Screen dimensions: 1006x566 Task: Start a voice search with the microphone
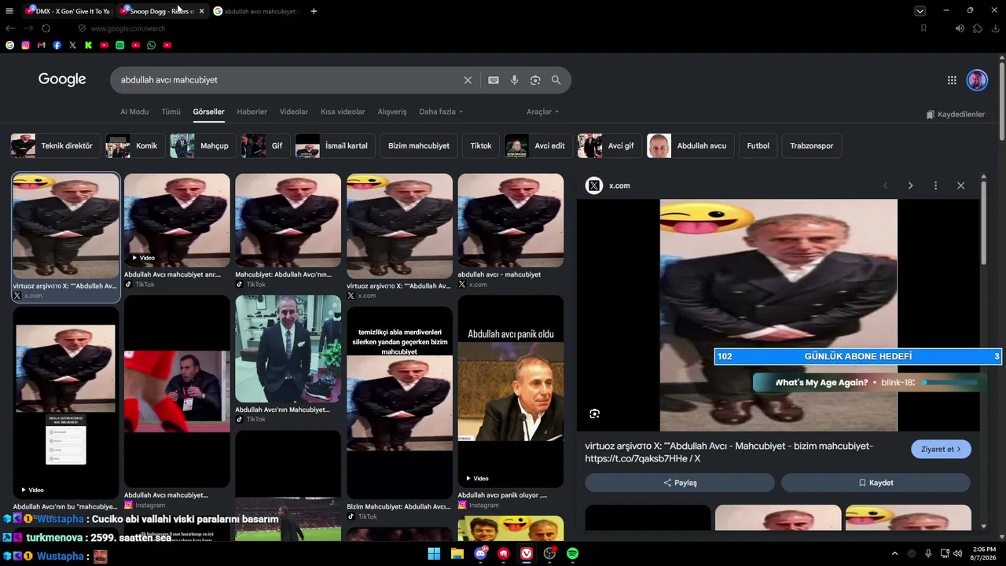514,80
